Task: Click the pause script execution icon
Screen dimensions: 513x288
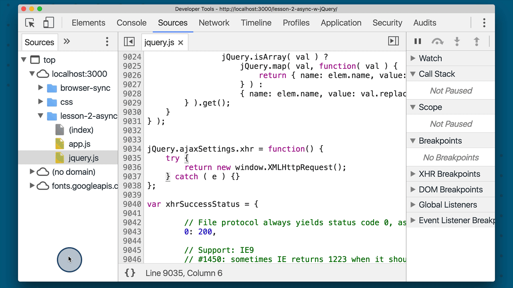Action: pos(418,41)
